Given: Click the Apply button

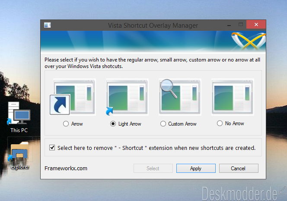Looking at the screenshot, I should (196, 169).
